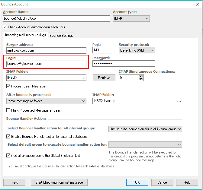Click the Password field

click(124, 63)
